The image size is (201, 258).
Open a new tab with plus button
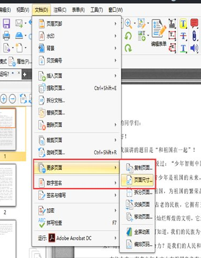pos(25,74)
